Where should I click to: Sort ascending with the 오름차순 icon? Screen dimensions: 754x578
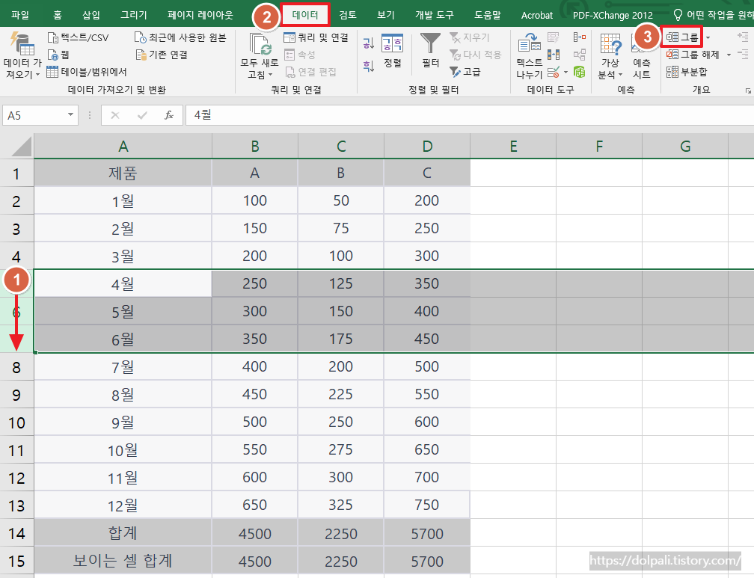coord(368,44)
